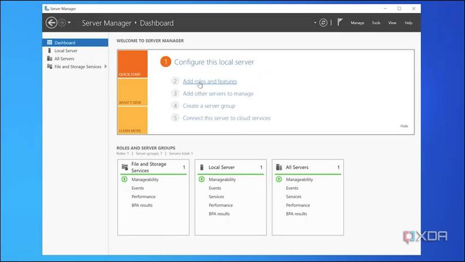
Task: Click the Dashboard sidebar icon
Action: pyautogui.click(x=50, y=42)
